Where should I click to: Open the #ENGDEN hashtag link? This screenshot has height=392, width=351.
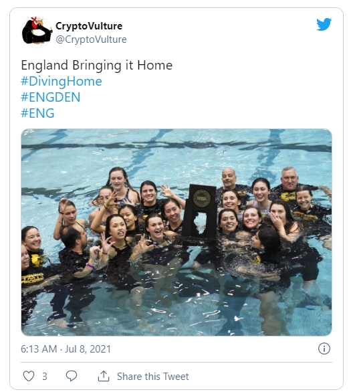click(51, 97)
